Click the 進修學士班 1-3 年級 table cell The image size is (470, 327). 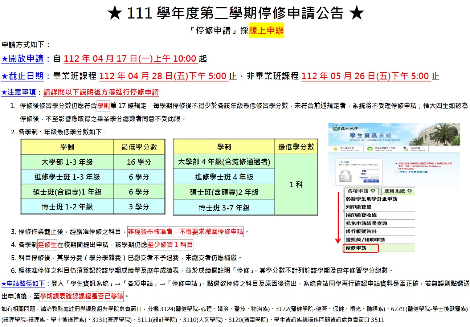(67, 177)
